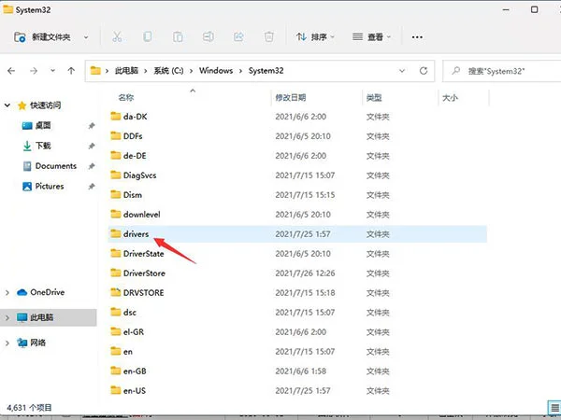The width and height of the screenshot is (561, 420).
Task: Click the Delete trash icon
Action: pos(269,36)
